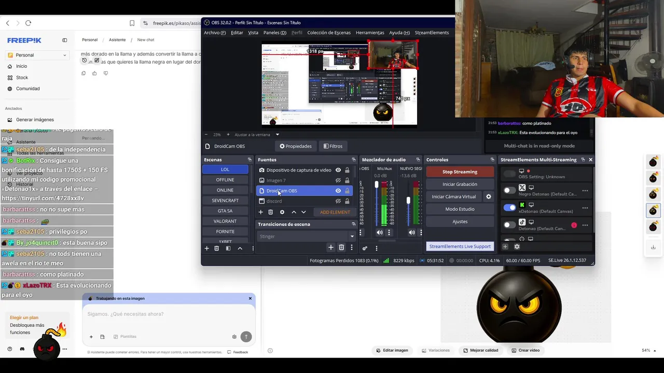Open virtual camera settings gear
Screen dimensions: 664x373
488,197
